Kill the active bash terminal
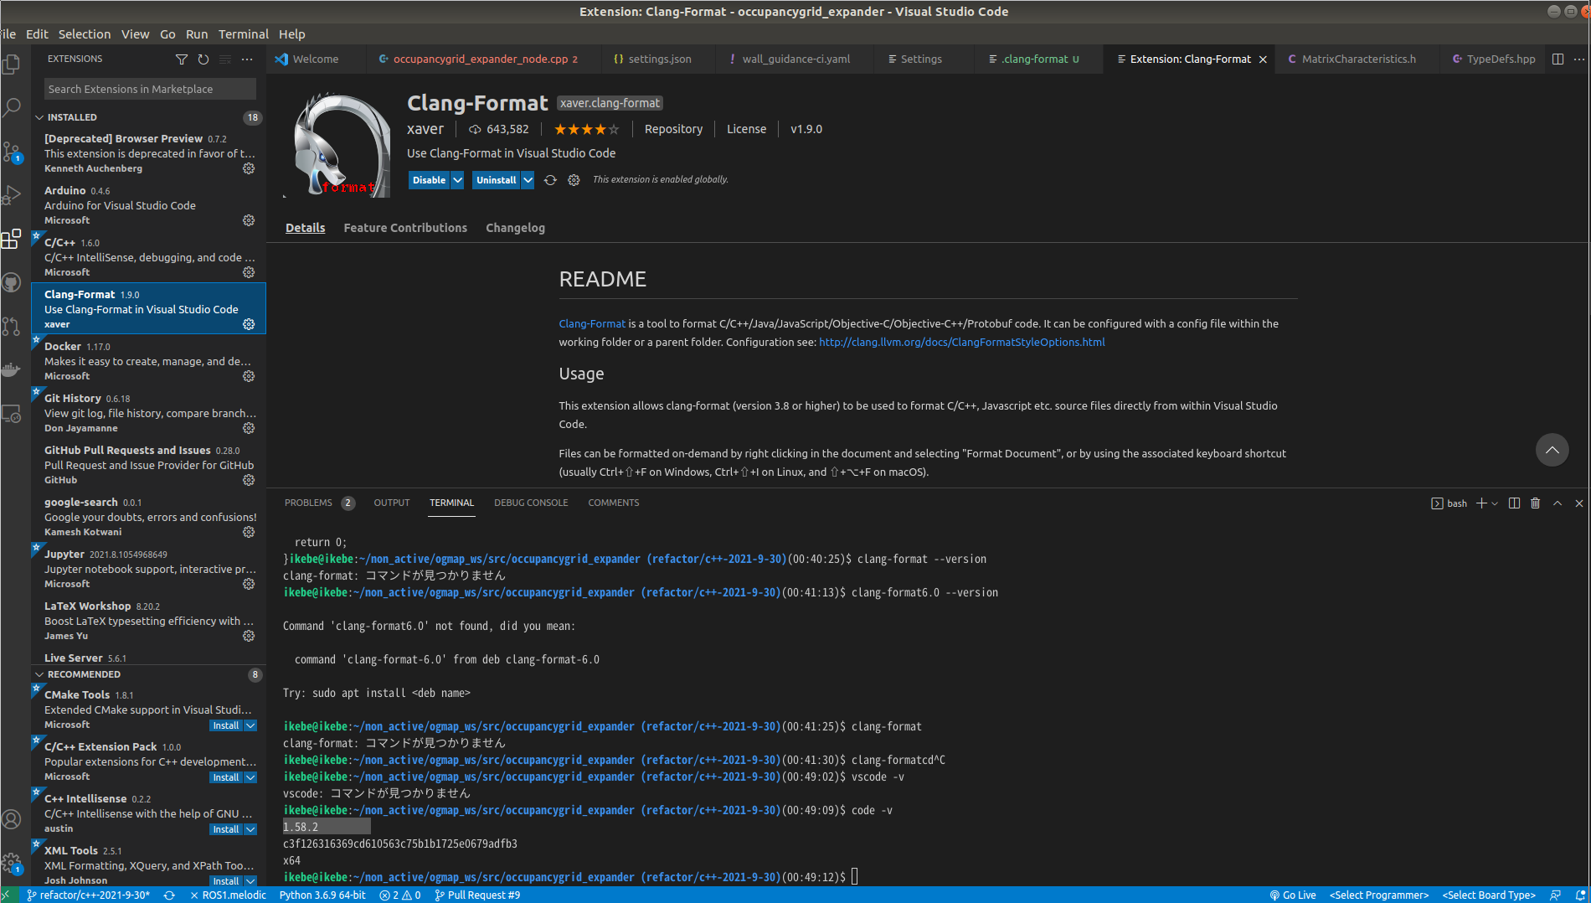 click(x=1535, y=503)
